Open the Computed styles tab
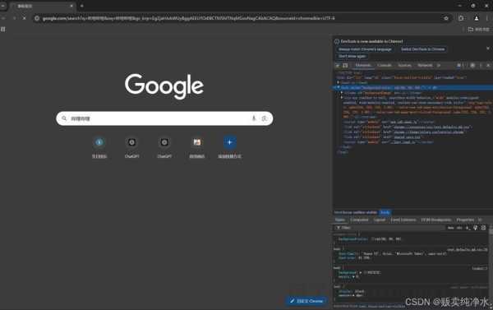The width and height of the screenshot is (493, 310). [359, 220]
